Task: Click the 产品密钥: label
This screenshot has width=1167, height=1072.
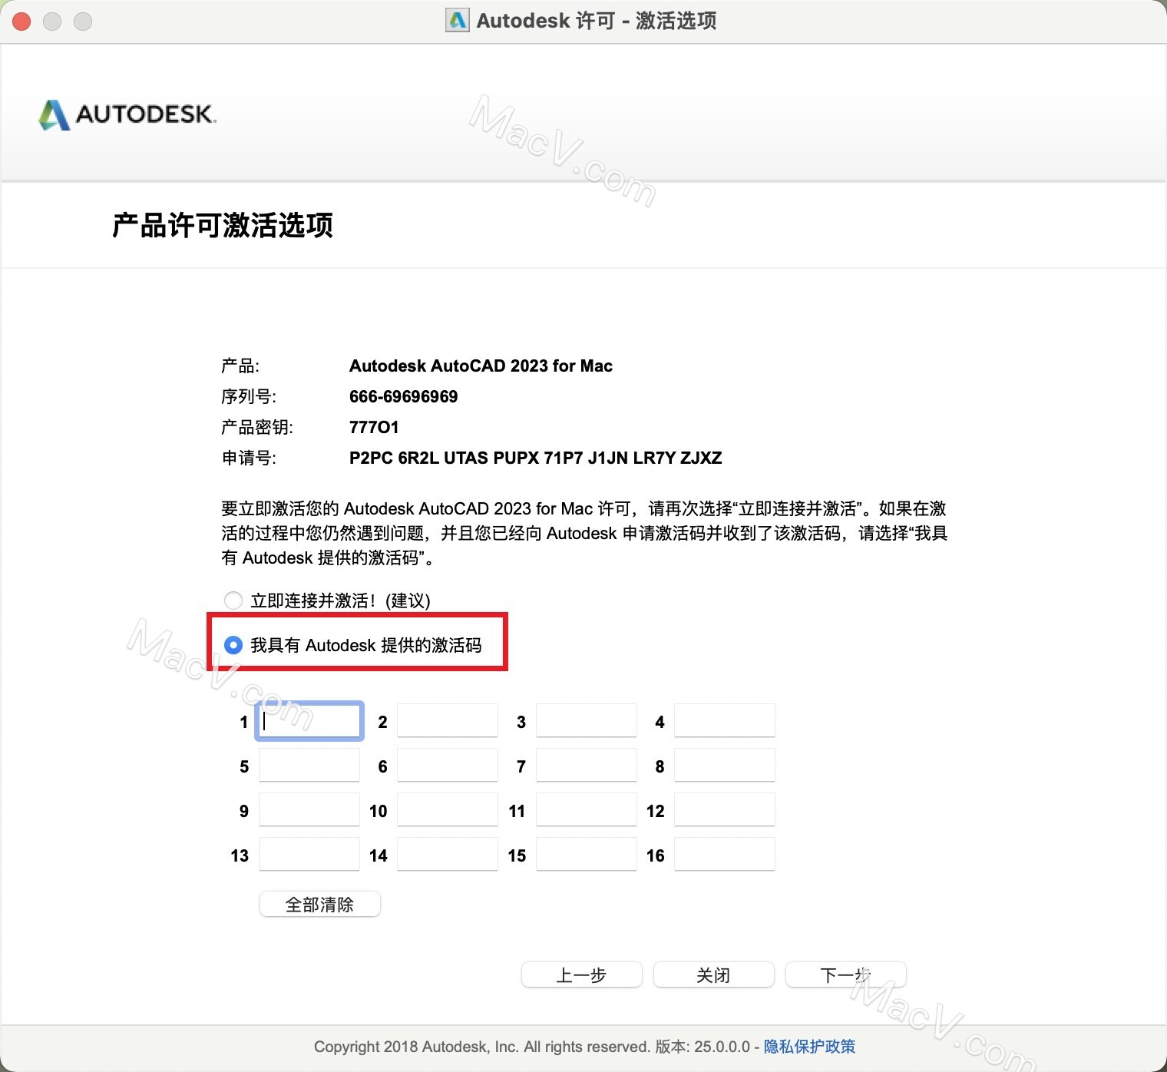Action: pyautogui.click(x=257, y=427)
